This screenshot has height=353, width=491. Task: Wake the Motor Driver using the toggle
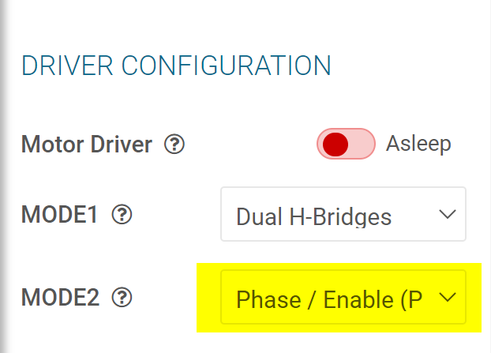point(346,144)
